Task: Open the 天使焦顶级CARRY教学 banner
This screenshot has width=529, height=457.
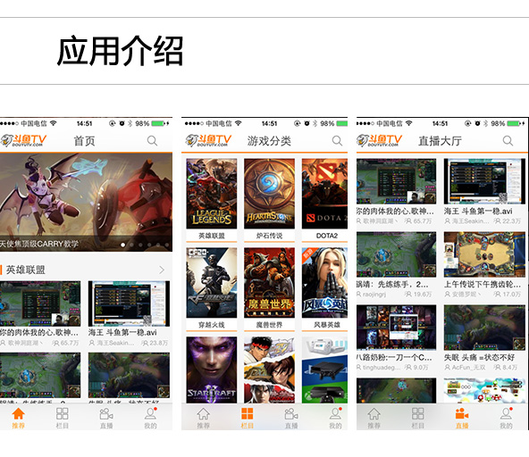Action: coord(86,203)
